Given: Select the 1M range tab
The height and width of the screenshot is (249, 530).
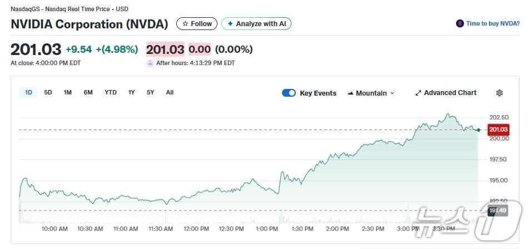Looking at the screenshot, I should pos(67,92).
